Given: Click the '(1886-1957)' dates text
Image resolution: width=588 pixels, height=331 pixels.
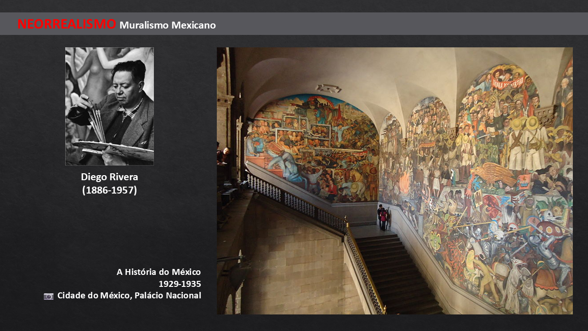Looking at the screenshot, I should click(x=109, y=190).
